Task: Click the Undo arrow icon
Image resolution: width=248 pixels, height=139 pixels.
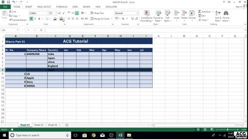Action: click(14, 2)
